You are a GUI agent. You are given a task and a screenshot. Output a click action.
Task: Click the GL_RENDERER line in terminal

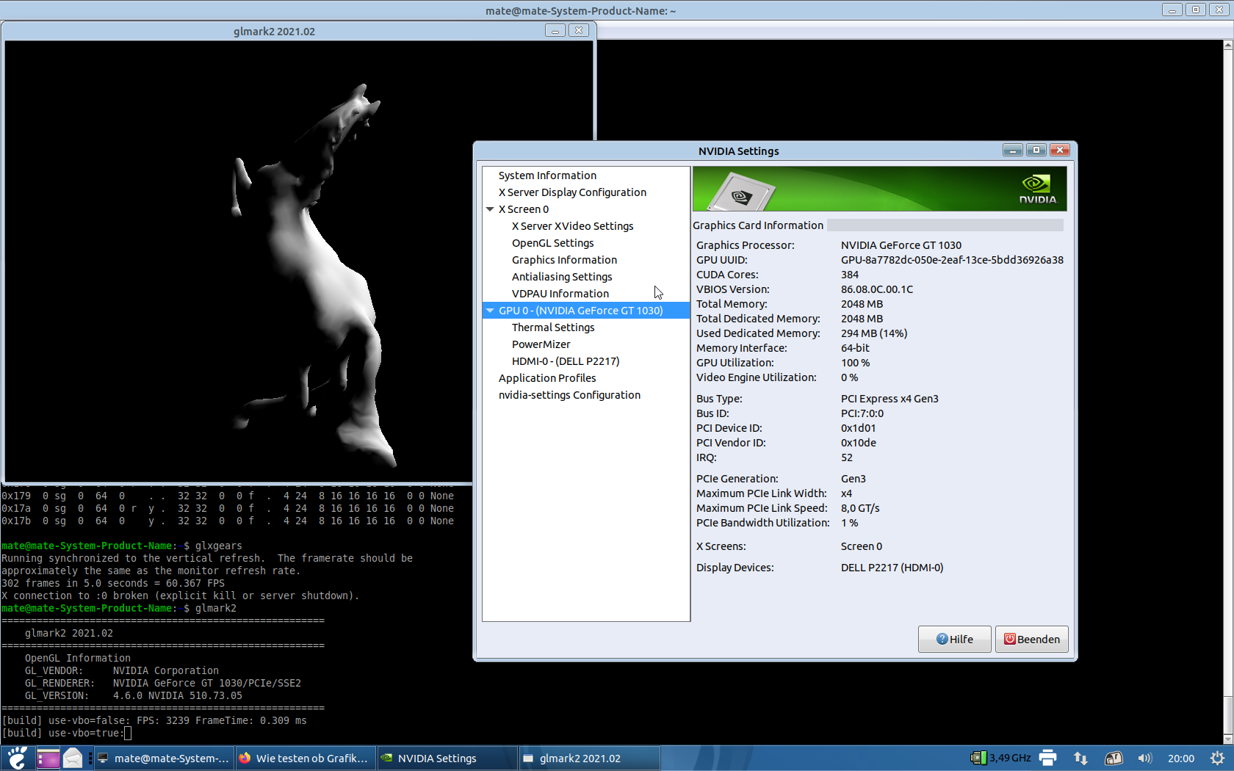(163, 684)
